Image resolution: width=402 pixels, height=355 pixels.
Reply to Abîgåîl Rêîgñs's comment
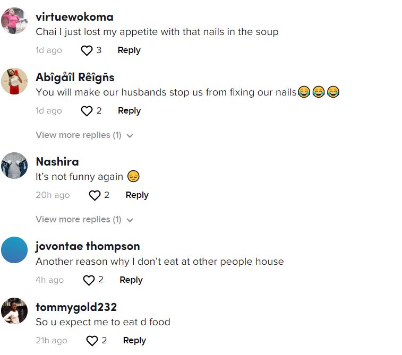point(129,111)
